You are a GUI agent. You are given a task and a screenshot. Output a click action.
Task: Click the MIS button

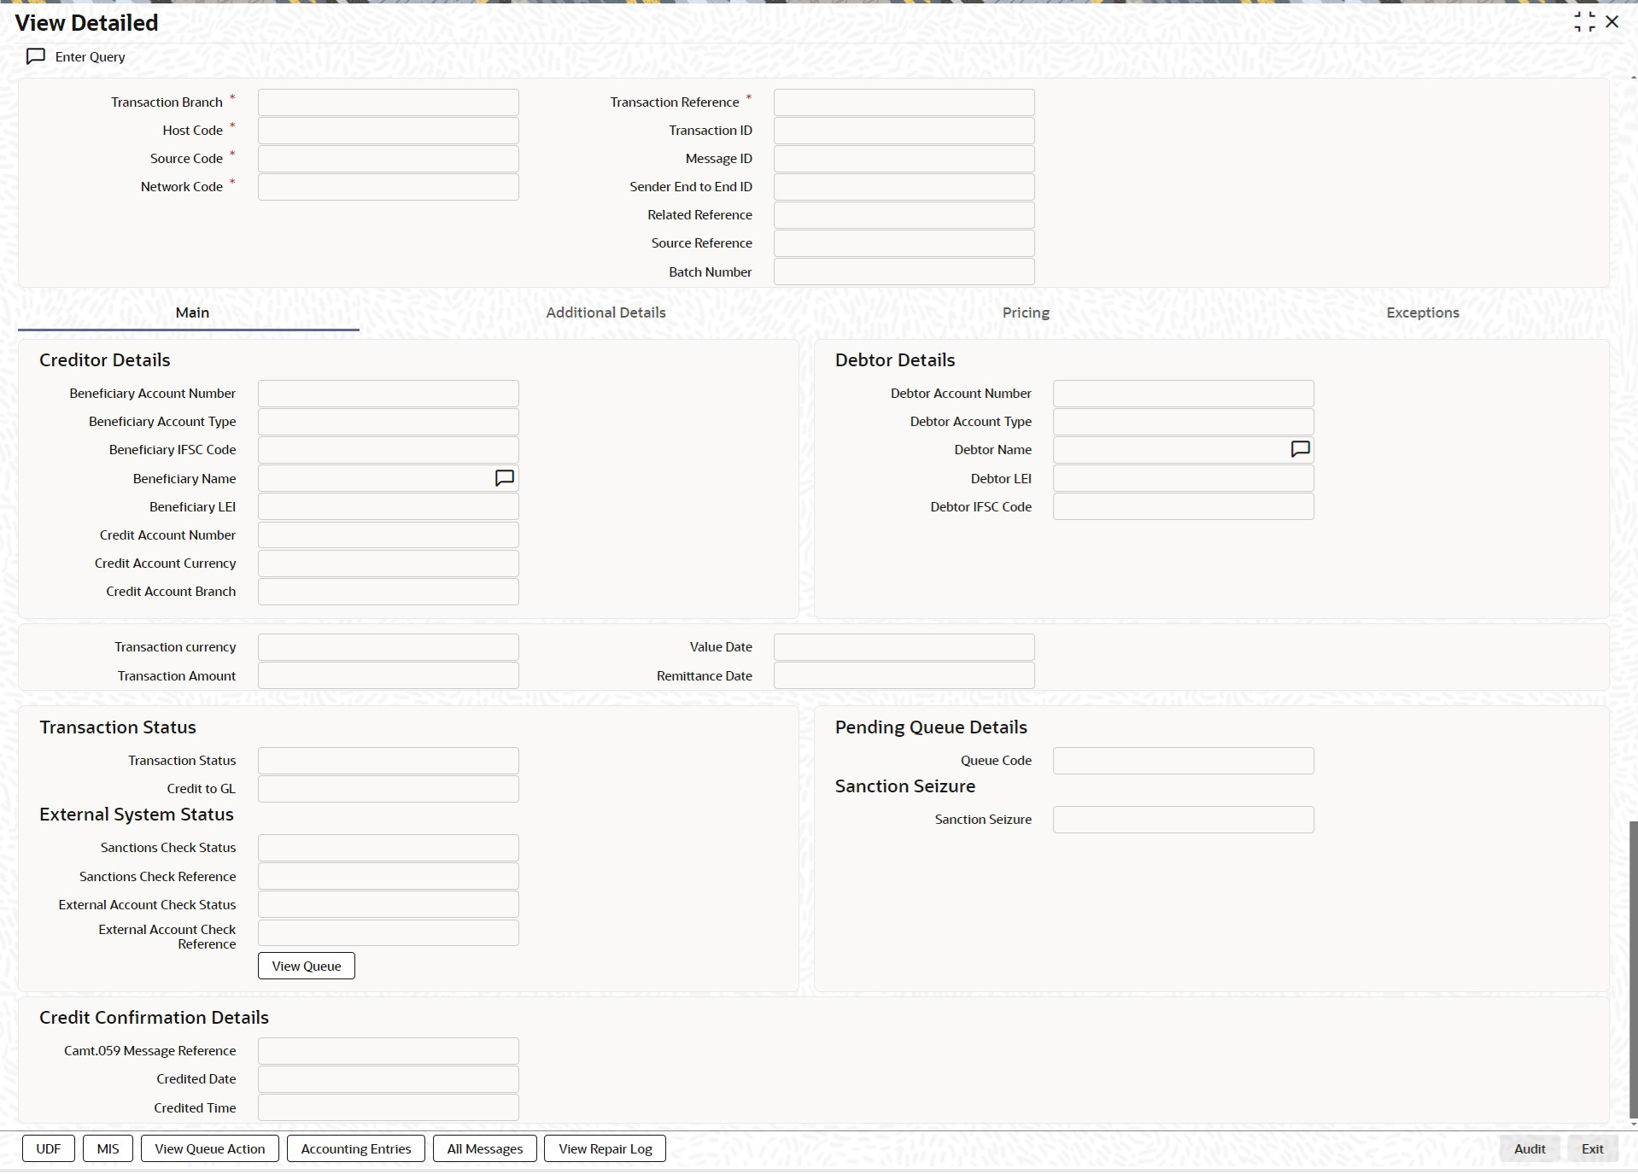click(108, 1148)
